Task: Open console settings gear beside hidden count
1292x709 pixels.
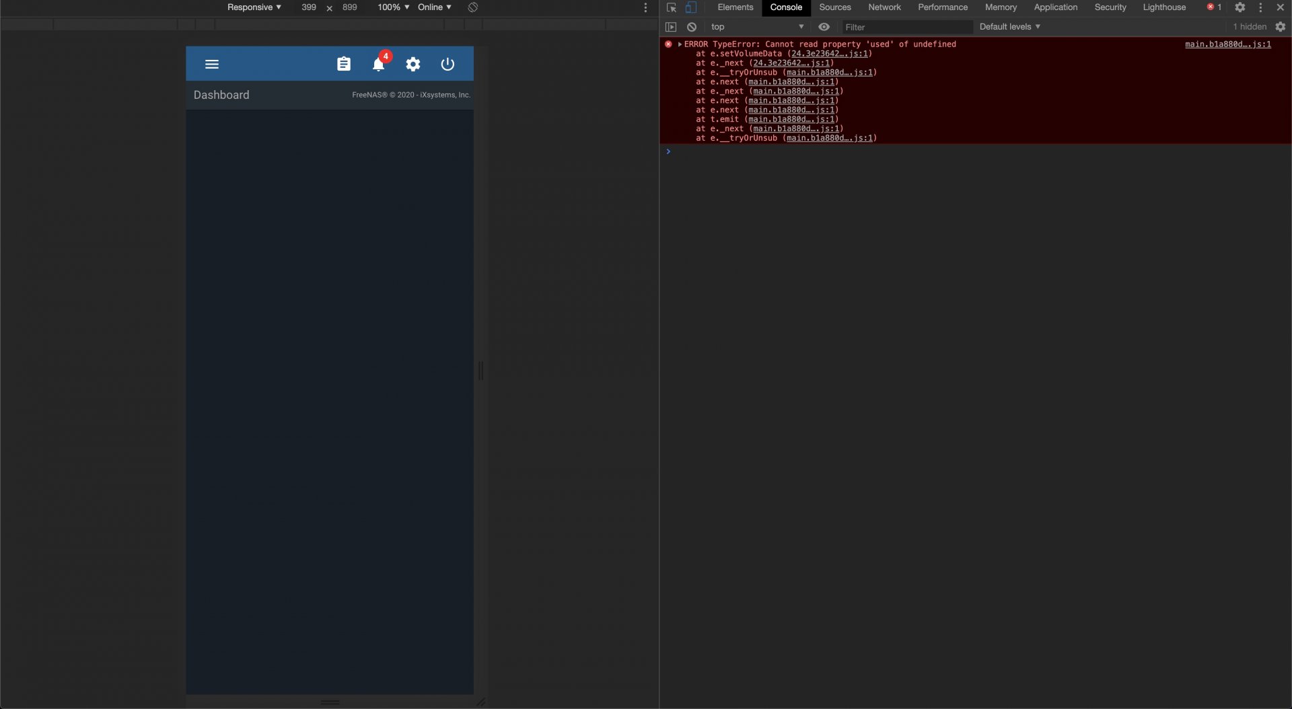Action: pos(1281,27)
